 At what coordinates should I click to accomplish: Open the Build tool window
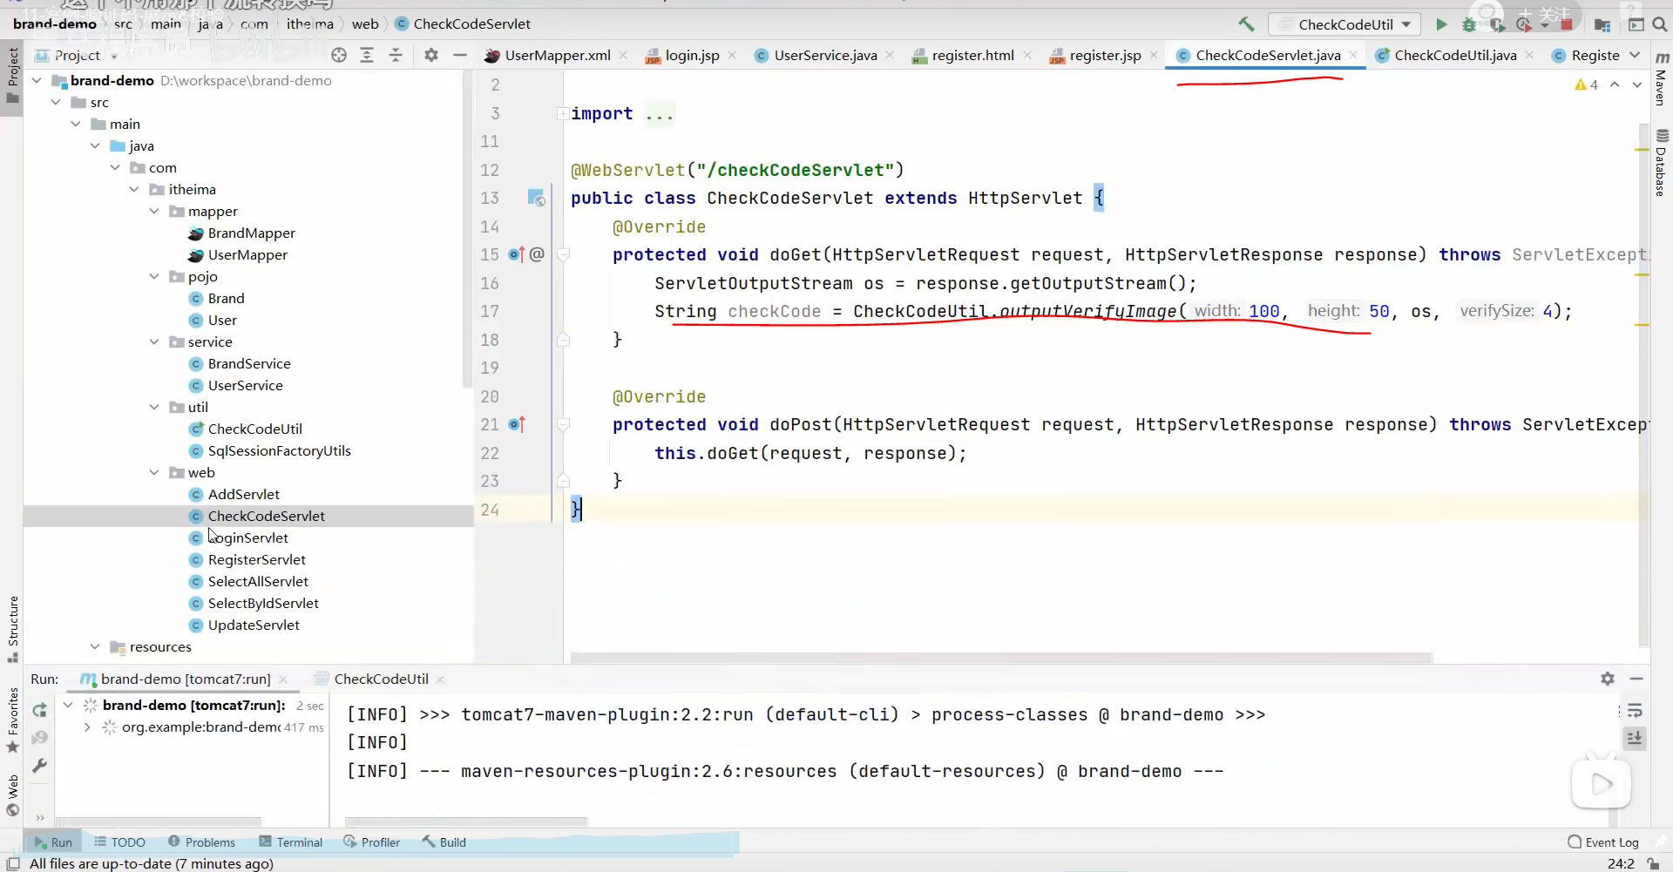pyautogui.click(x=444, y=842)
